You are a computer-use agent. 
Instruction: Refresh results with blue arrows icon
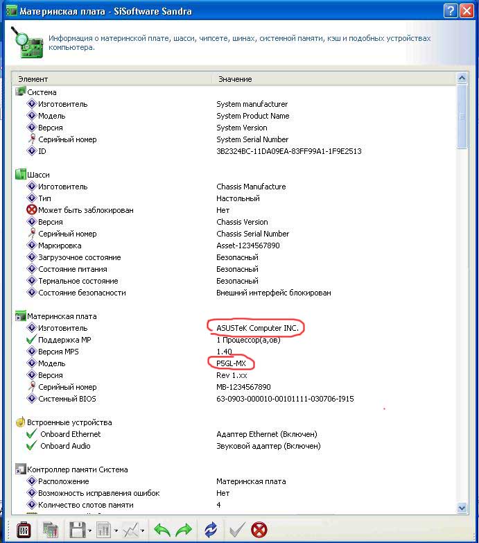(x=210, y=531)
